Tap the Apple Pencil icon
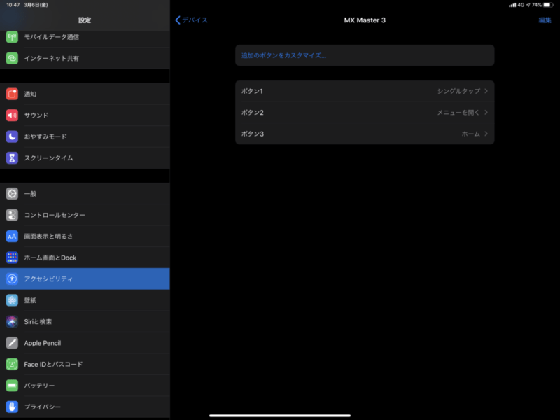Viewport: 560px width, 420px height. [x=12, y=343]
